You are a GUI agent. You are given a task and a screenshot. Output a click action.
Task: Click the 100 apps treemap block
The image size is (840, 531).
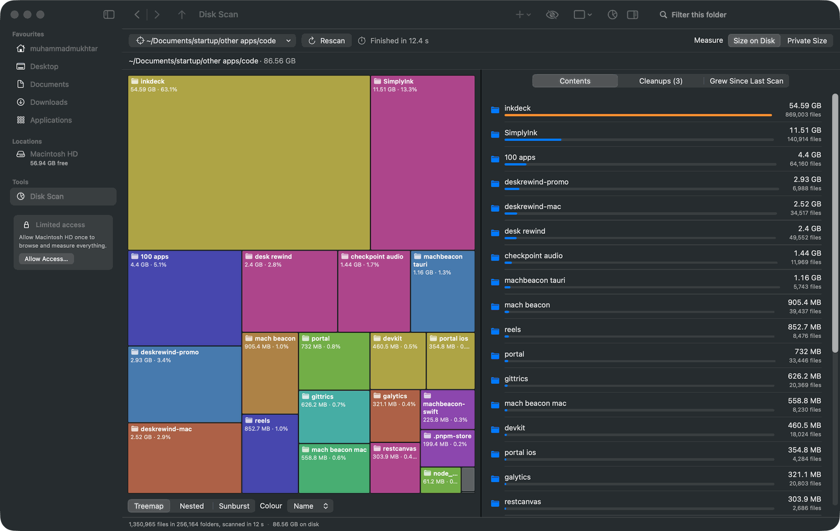[x=185, y=298]
